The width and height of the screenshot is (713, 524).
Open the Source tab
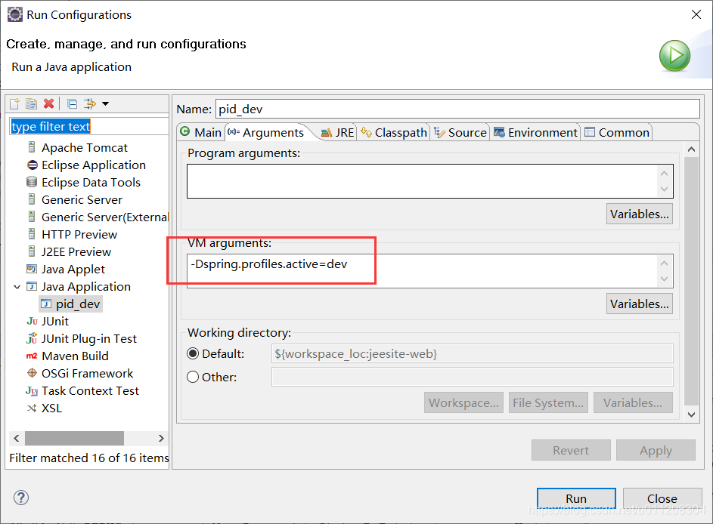pos(460,132)
